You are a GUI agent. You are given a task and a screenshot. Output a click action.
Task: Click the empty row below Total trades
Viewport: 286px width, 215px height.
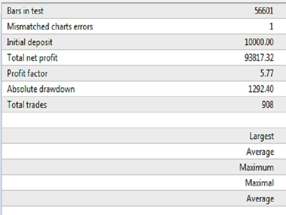[x=144, y=120]
